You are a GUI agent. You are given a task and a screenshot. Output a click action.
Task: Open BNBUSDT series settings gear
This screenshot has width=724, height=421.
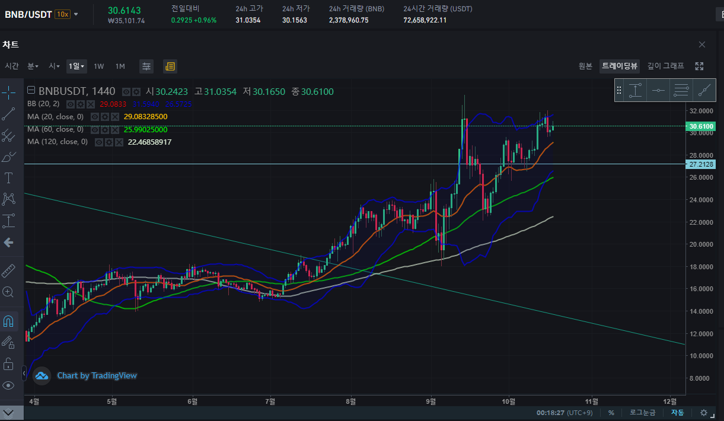136,92
